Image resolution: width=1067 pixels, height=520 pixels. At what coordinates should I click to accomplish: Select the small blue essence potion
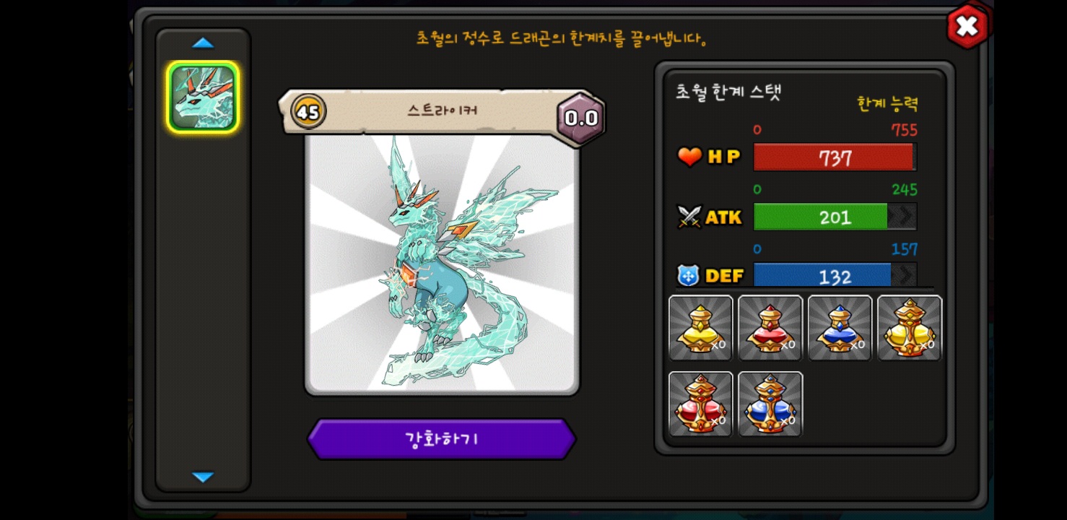(x=840, y=327)
